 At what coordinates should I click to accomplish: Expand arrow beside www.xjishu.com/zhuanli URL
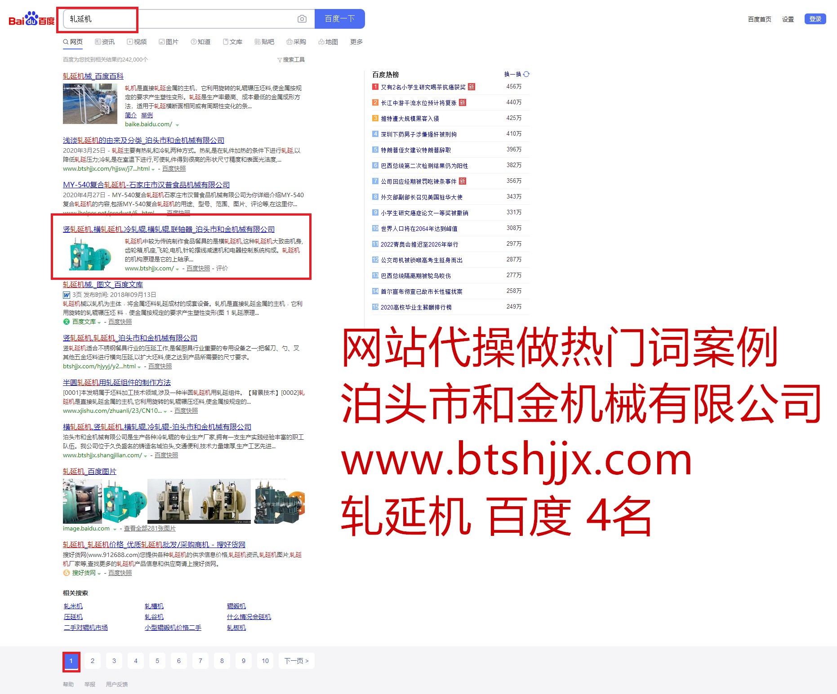click(165, 411)
